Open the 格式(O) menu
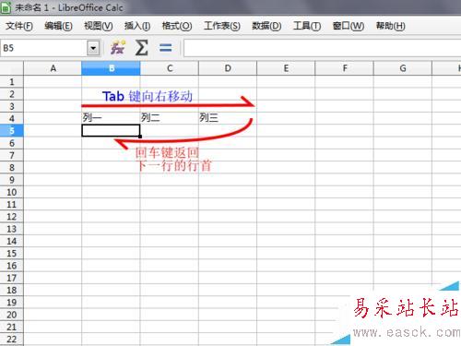 click(177, 26)
